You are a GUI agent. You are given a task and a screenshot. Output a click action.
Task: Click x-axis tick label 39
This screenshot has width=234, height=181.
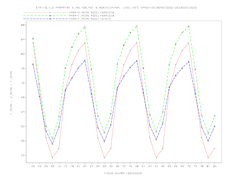pyautogui.click(x=117, y=166)
